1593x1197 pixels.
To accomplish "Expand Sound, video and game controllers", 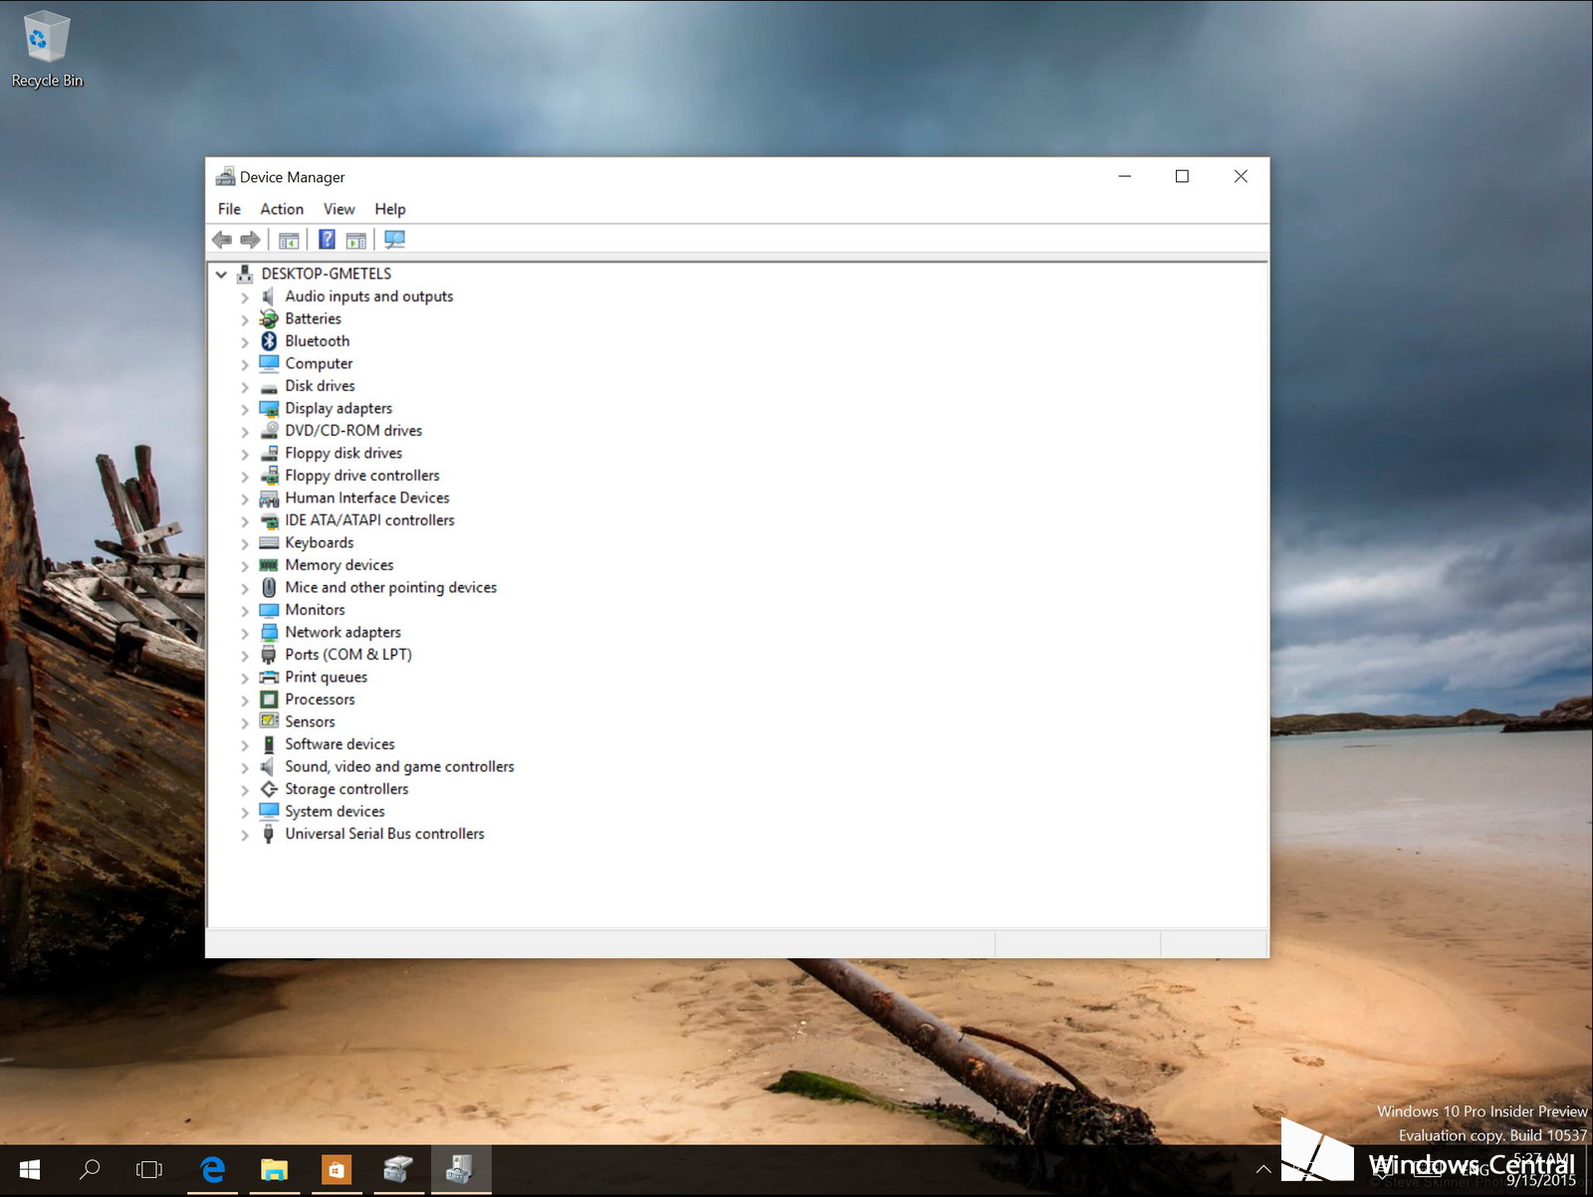I will point(245,767).
